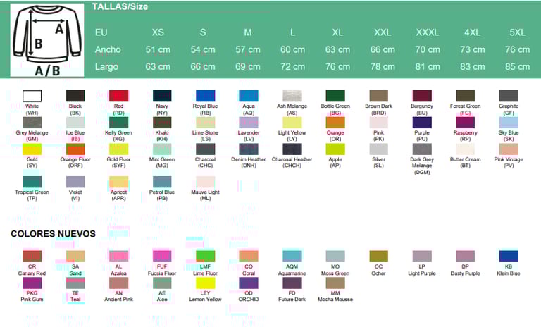This screenshot has width=541, height=327.
Task: Select the White (WH) color swatch
Action: (x=32, y=96)
